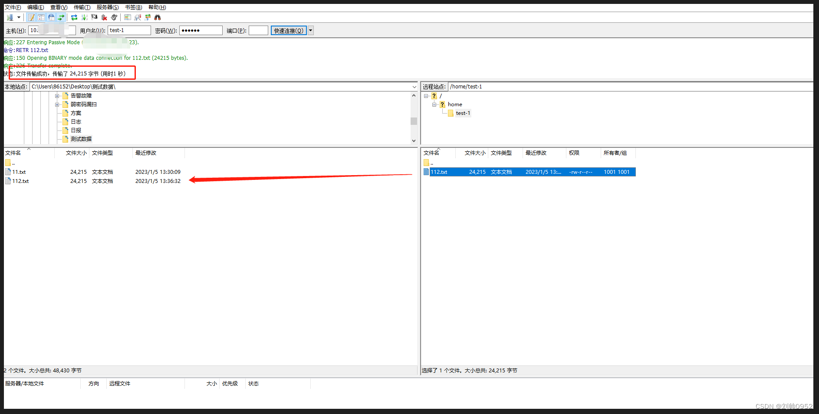Click the log line RETR 112.txt
This screenshot has width=819, height=414.
[x=32, y=50]
